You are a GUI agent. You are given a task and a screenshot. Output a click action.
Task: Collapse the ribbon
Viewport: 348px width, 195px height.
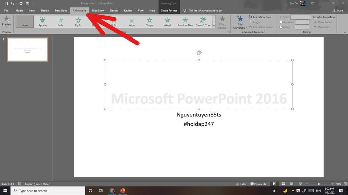pos(345,32)
